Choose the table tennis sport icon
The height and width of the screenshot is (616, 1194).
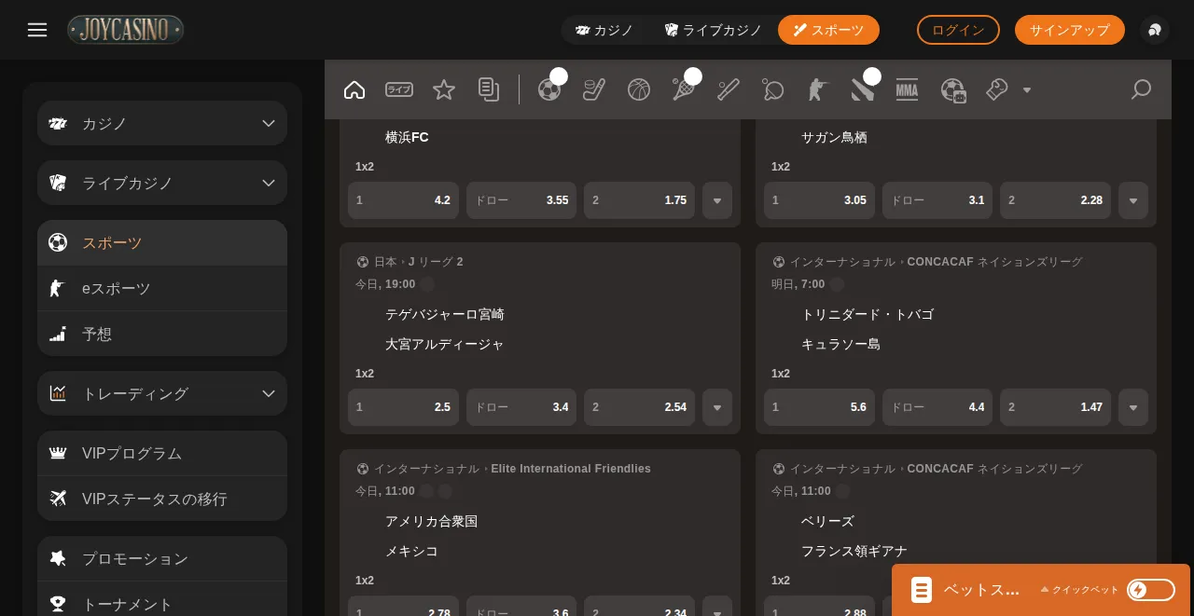(773, 89)
